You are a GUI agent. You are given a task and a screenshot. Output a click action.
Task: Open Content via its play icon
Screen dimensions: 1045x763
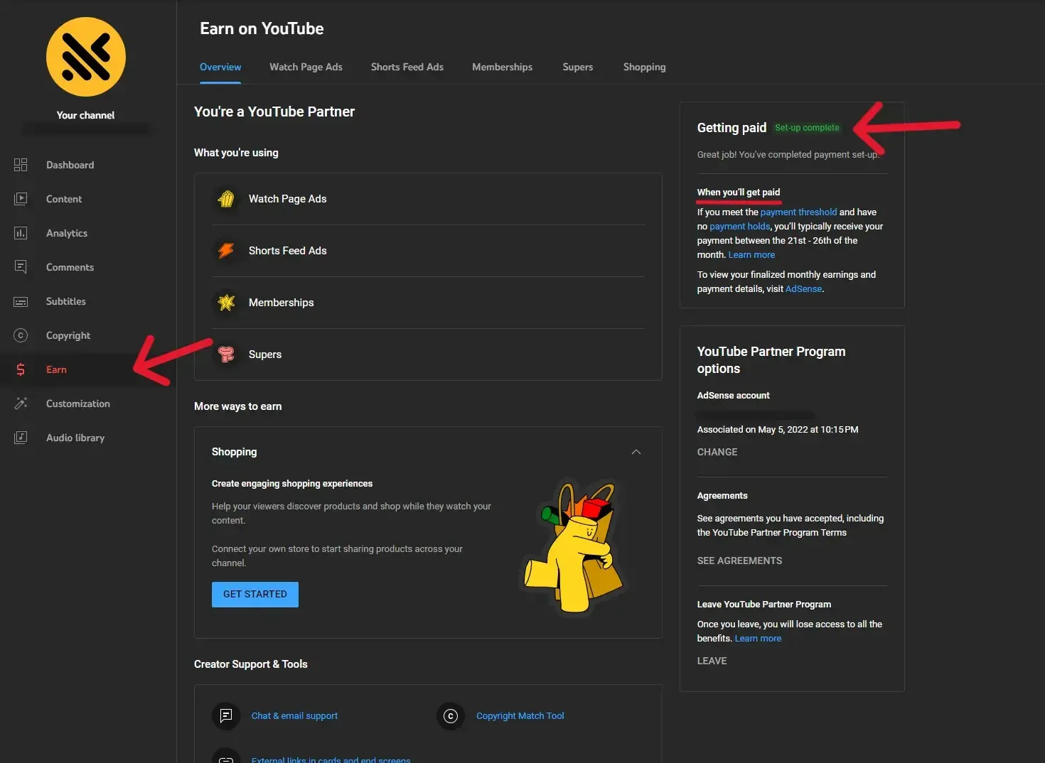[x=21, y=199]
